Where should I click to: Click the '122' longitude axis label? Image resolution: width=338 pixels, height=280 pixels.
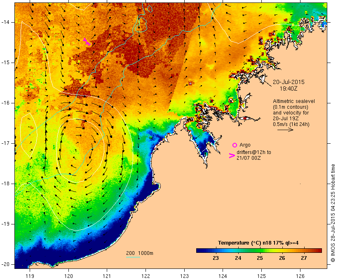click(x=146, y=276)
